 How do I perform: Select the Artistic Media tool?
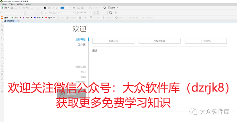[2, 42]
